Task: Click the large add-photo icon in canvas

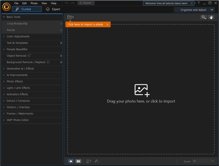Action: click(x=142, y=90)
